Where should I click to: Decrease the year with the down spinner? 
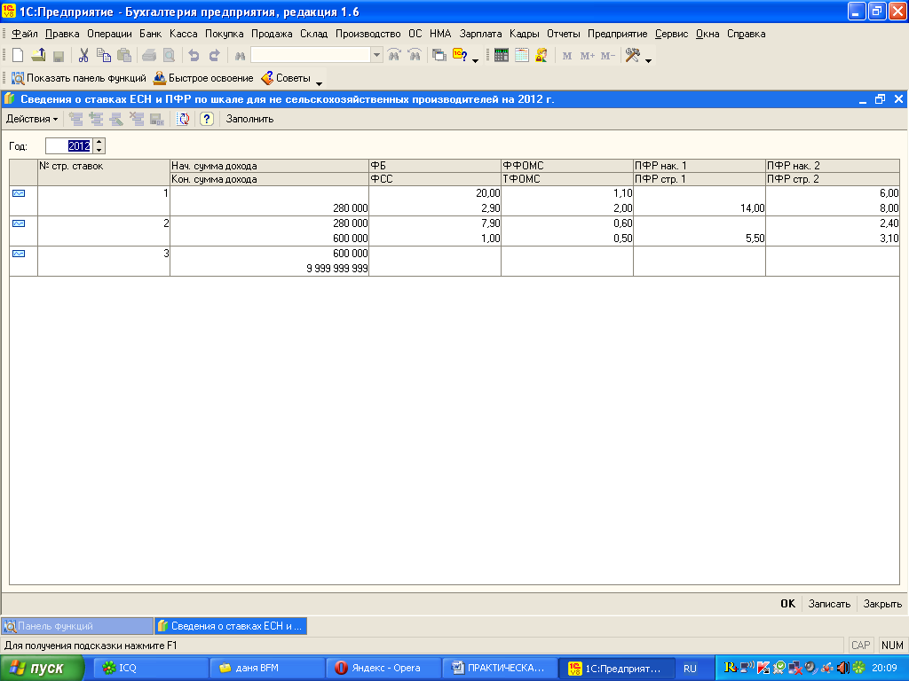pyautogui.click(x=99, y=150)
